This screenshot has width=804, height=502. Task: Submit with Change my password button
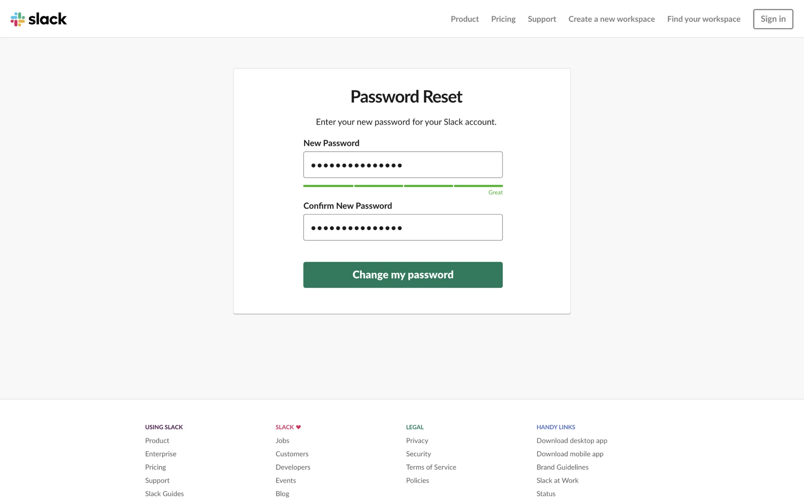pos(402,275)
